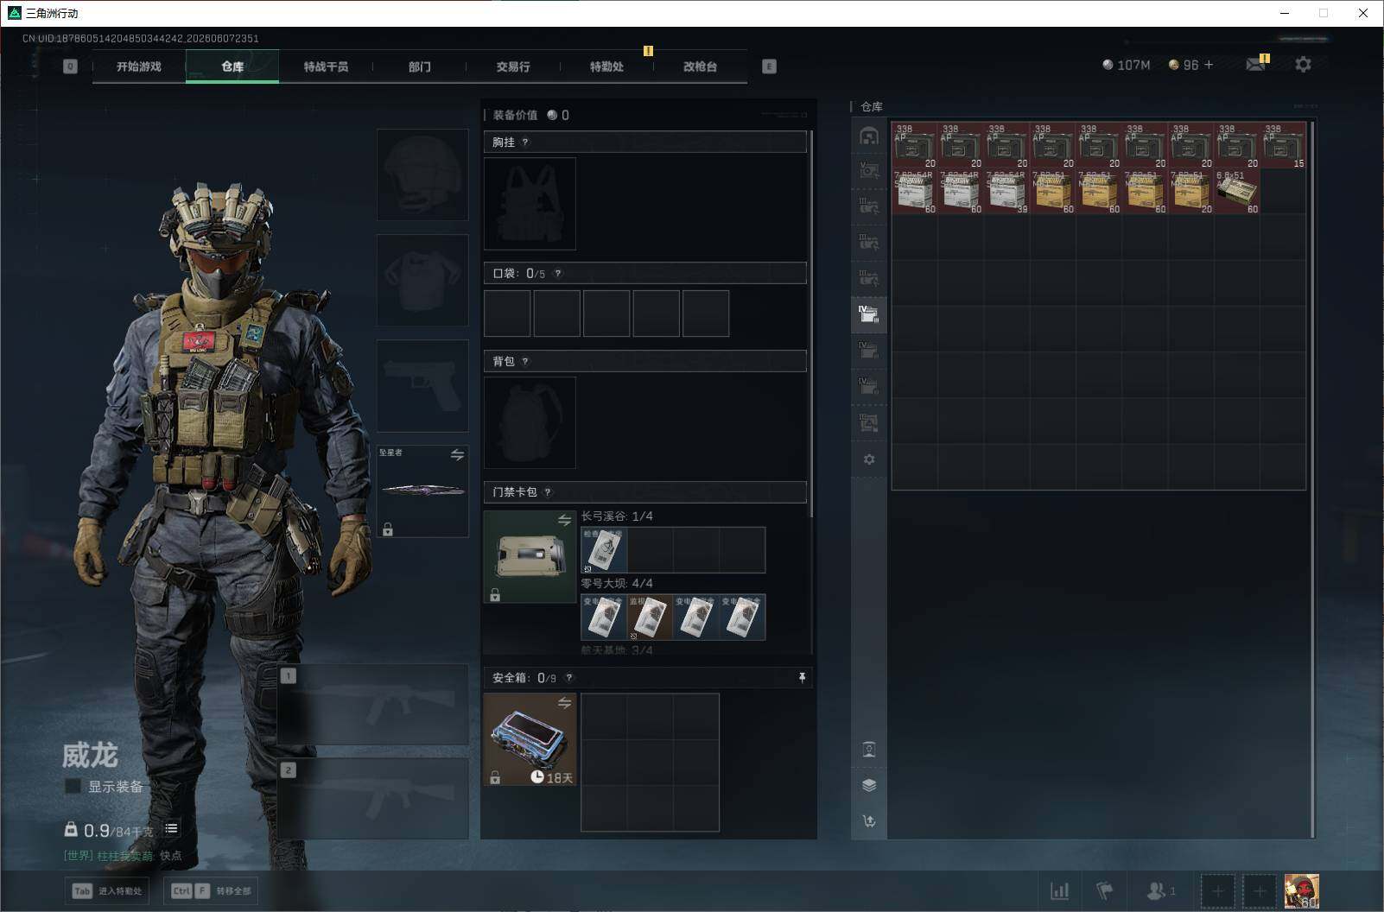
Task: Click the help icon beside 口袋
Action: click(x=558, y=274)
